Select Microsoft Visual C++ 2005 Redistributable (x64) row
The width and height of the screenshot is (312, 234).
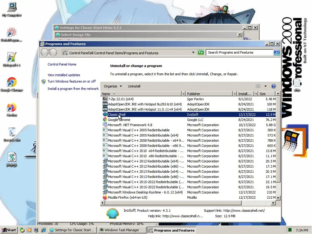pyautogui.click(x=189, y=135)
